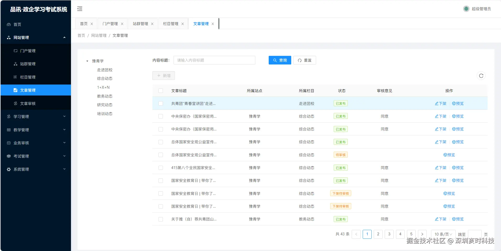Image resolution: width=501 pixels, height=251 pixels.
Task: Go to the previous page arrow
Action: point(356,234)
